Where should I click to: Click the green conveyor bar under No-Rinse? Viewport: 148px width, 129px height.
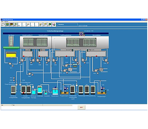11,48
